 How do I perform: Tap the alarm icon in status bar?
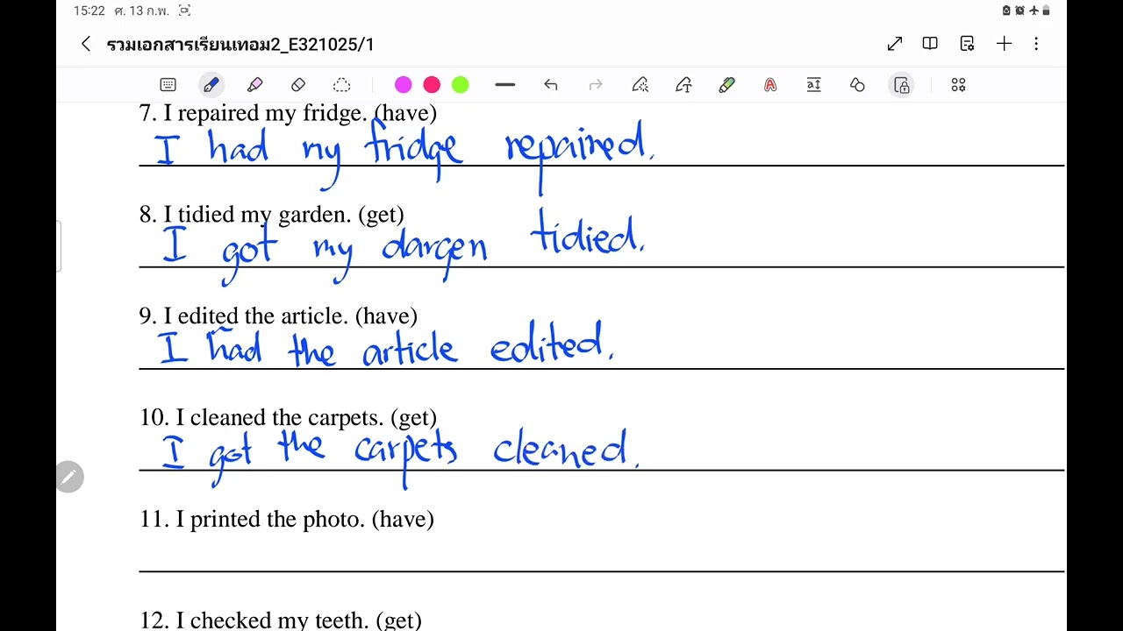pyautogui.click(x=1019, y=11)
